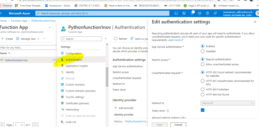Image resolution: width=259 pixels, height=127 pixels.
Task: Open the Redirect to Microsoft dropdown
Action: (228, 103)
